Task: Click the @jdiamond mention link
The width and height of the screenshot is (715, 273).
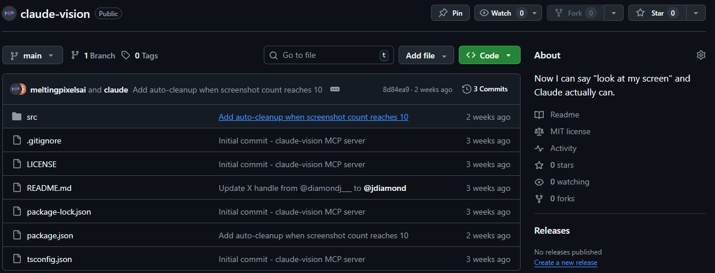Action: coord(385,188)
